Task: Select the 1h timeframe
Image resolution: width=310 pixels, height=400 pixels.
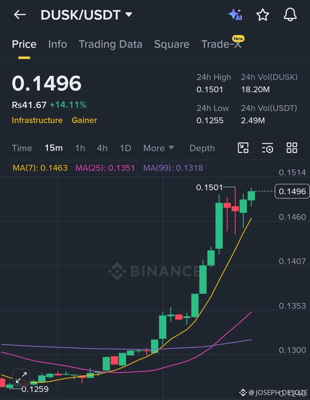Action: [80, 148]
